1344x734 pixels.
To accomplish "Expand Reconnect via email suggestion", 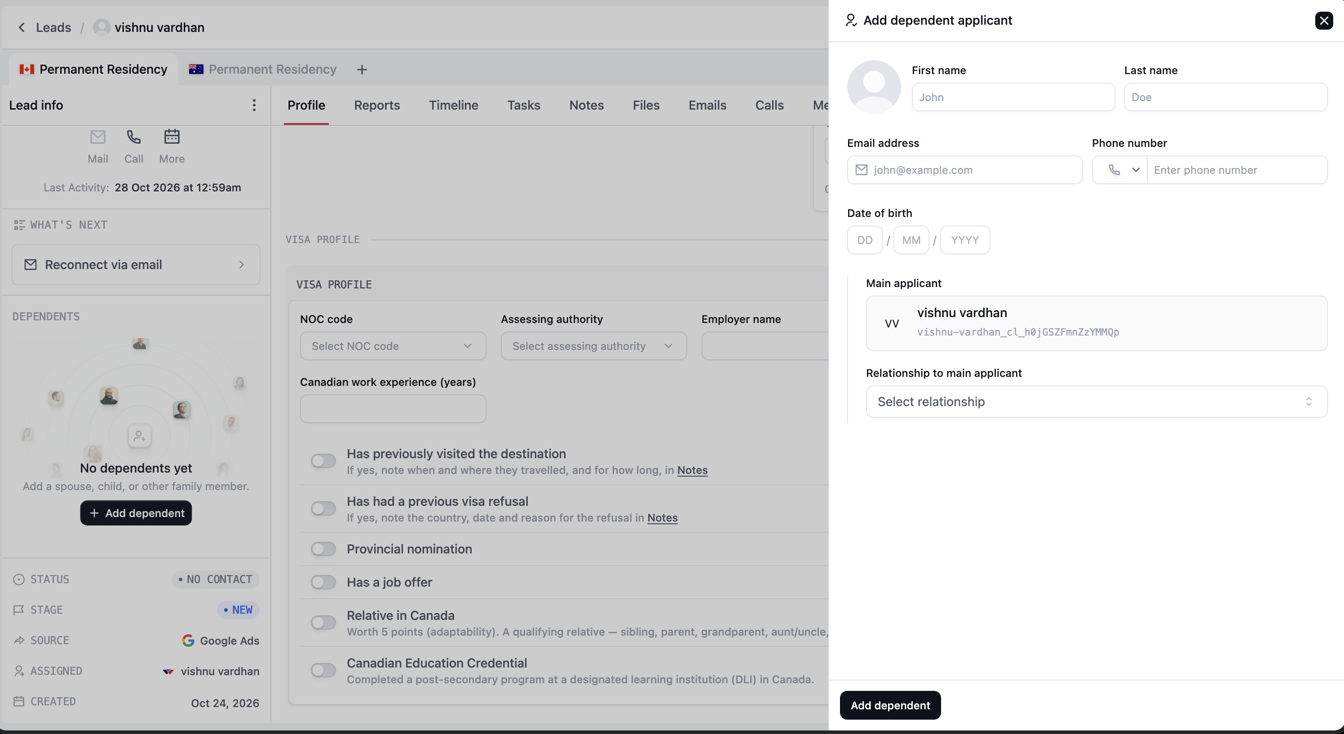I will (x=136, y=265).
